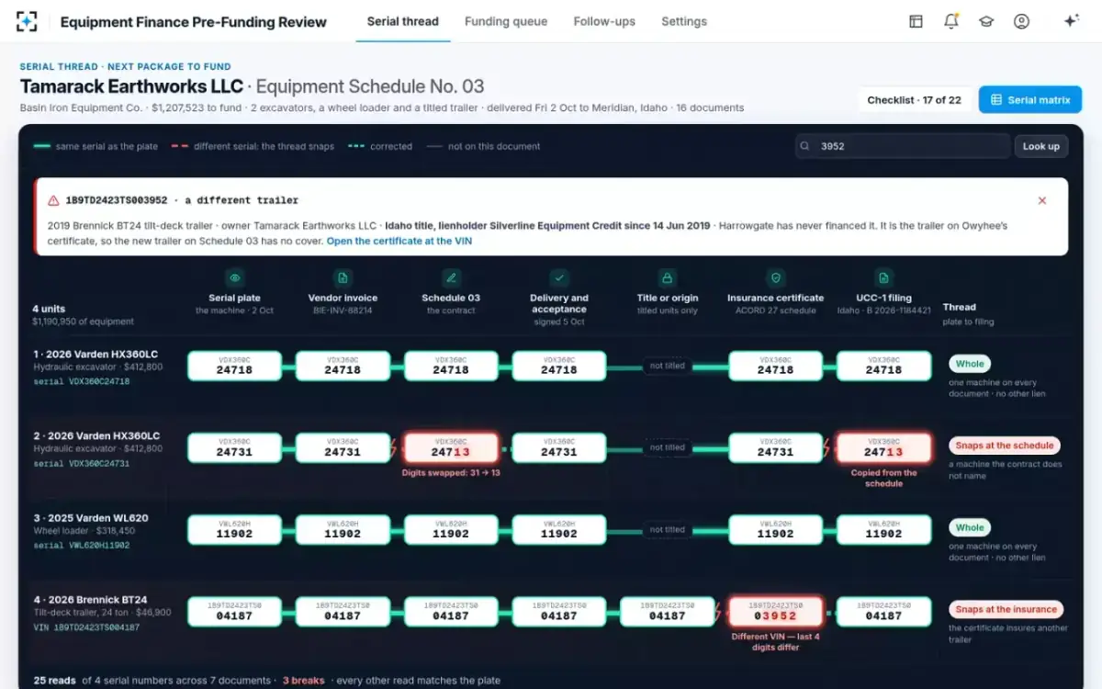Select the 24718 cell under Insurance certificate
Viewport: 1102px width, 689px height.
[x=775, y=366]
